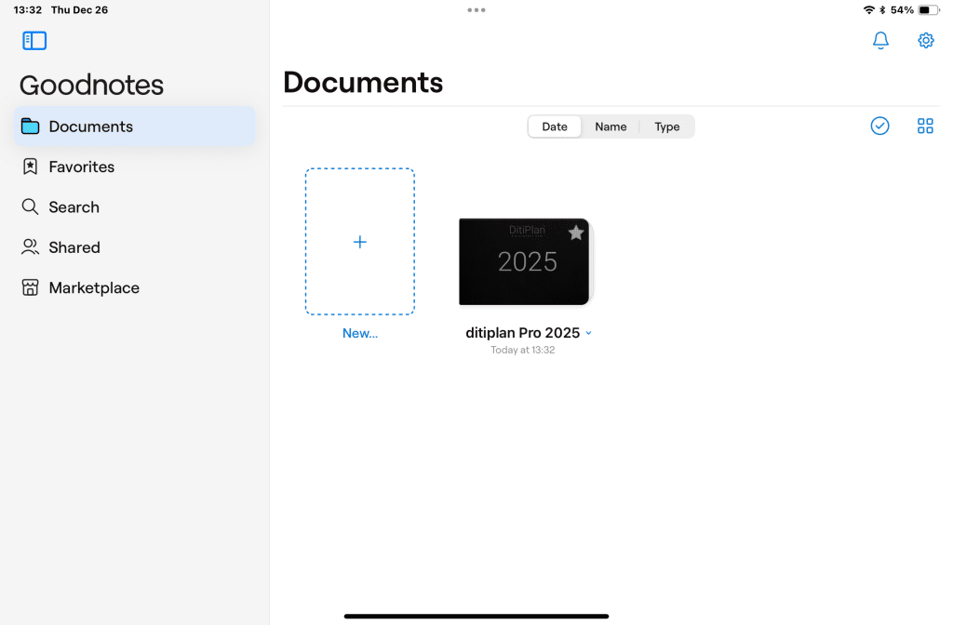Sort documents by Name
The image size is (953, 625).
[611, 126]
